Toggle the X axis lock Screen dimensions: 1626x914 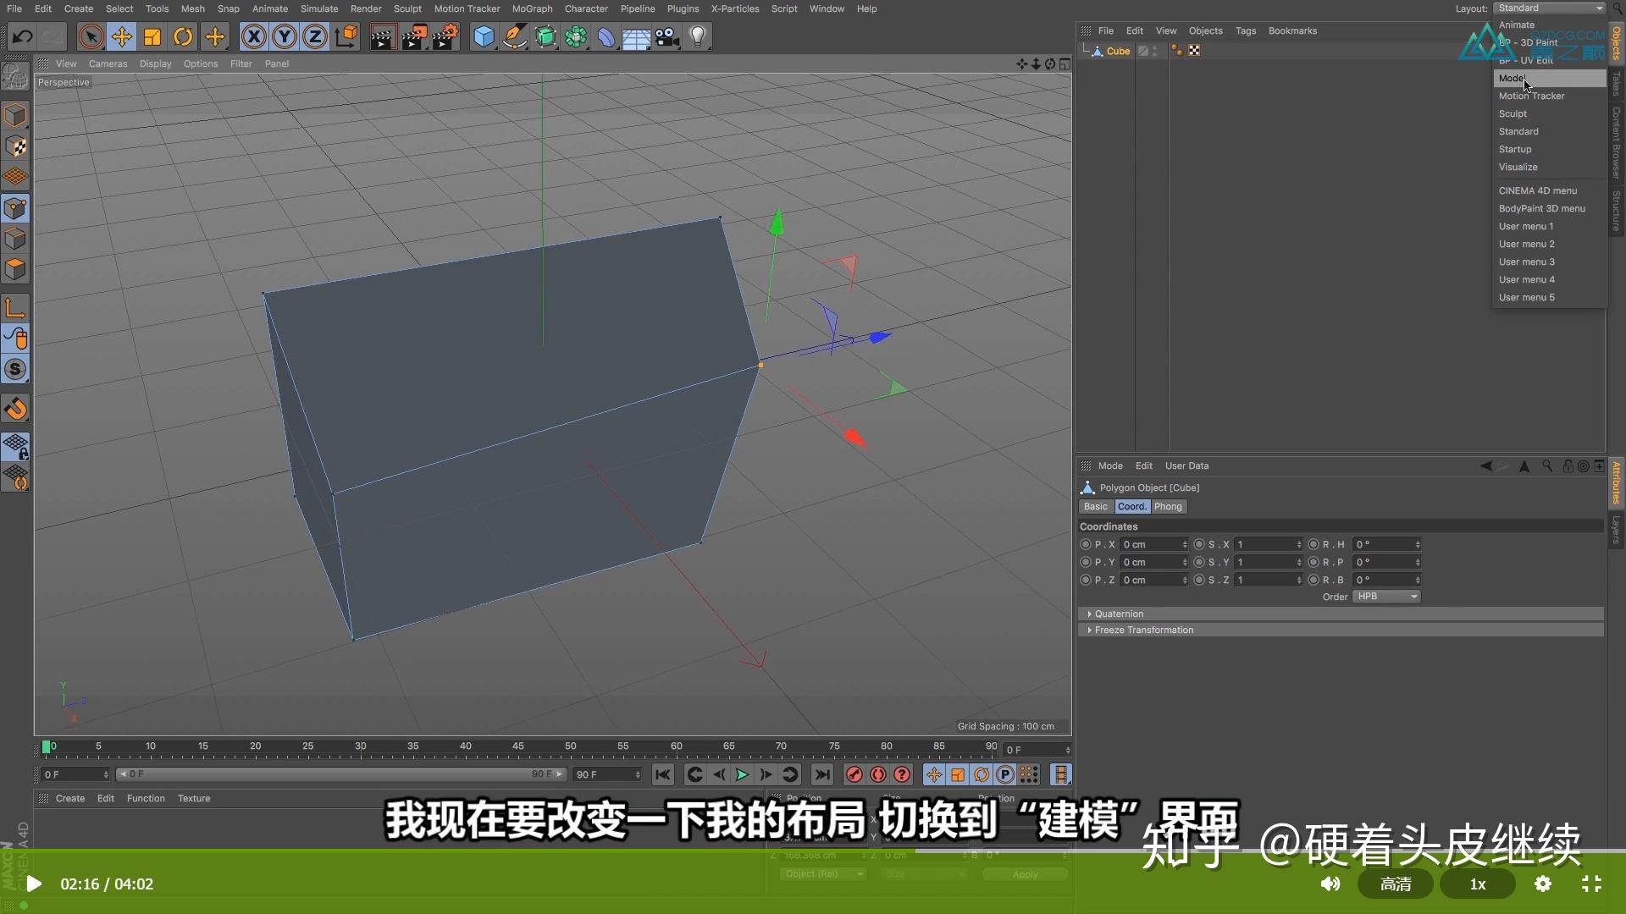click(253, 37)
